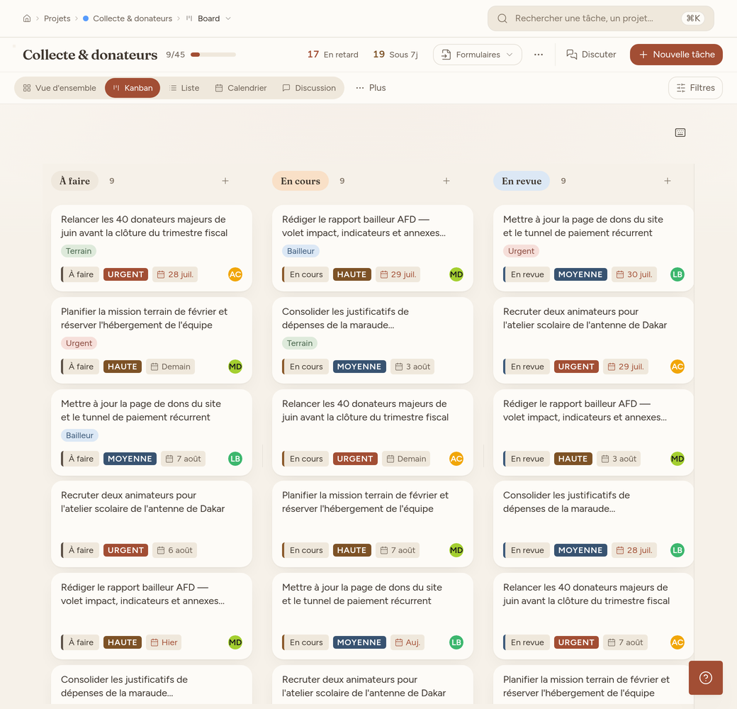Open the Formulaires dropdown
The width and height of the screenshot is (737, 709).
pyautogui.click(x=477, y=55)
